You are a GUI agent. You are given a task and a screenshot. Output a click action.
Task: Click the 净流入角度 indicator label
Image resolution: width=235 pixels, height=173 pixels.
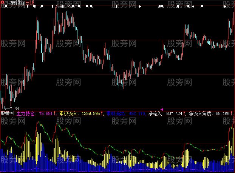coord(201,113)
